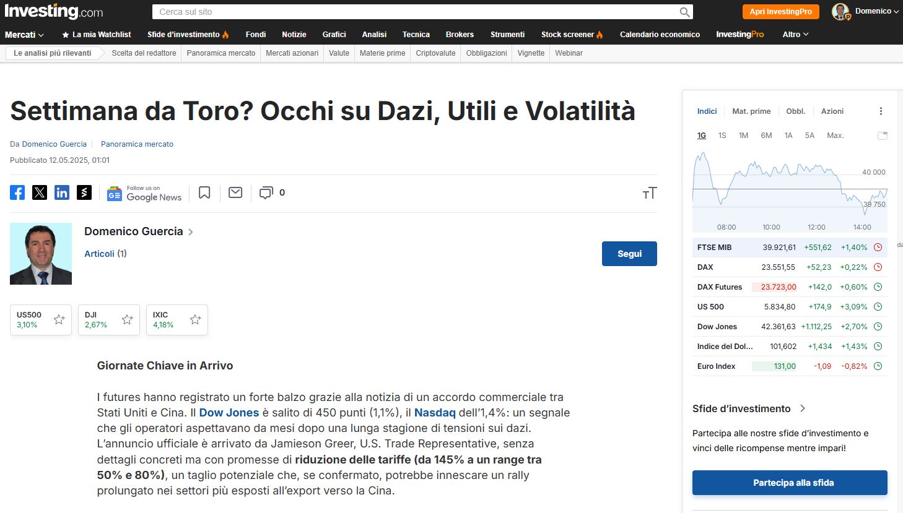Viewport: 903px width, 513px height.
Task: Open Sfide d'investimento in the top menu
Action: pyautogui.click(x=188, y=35)
